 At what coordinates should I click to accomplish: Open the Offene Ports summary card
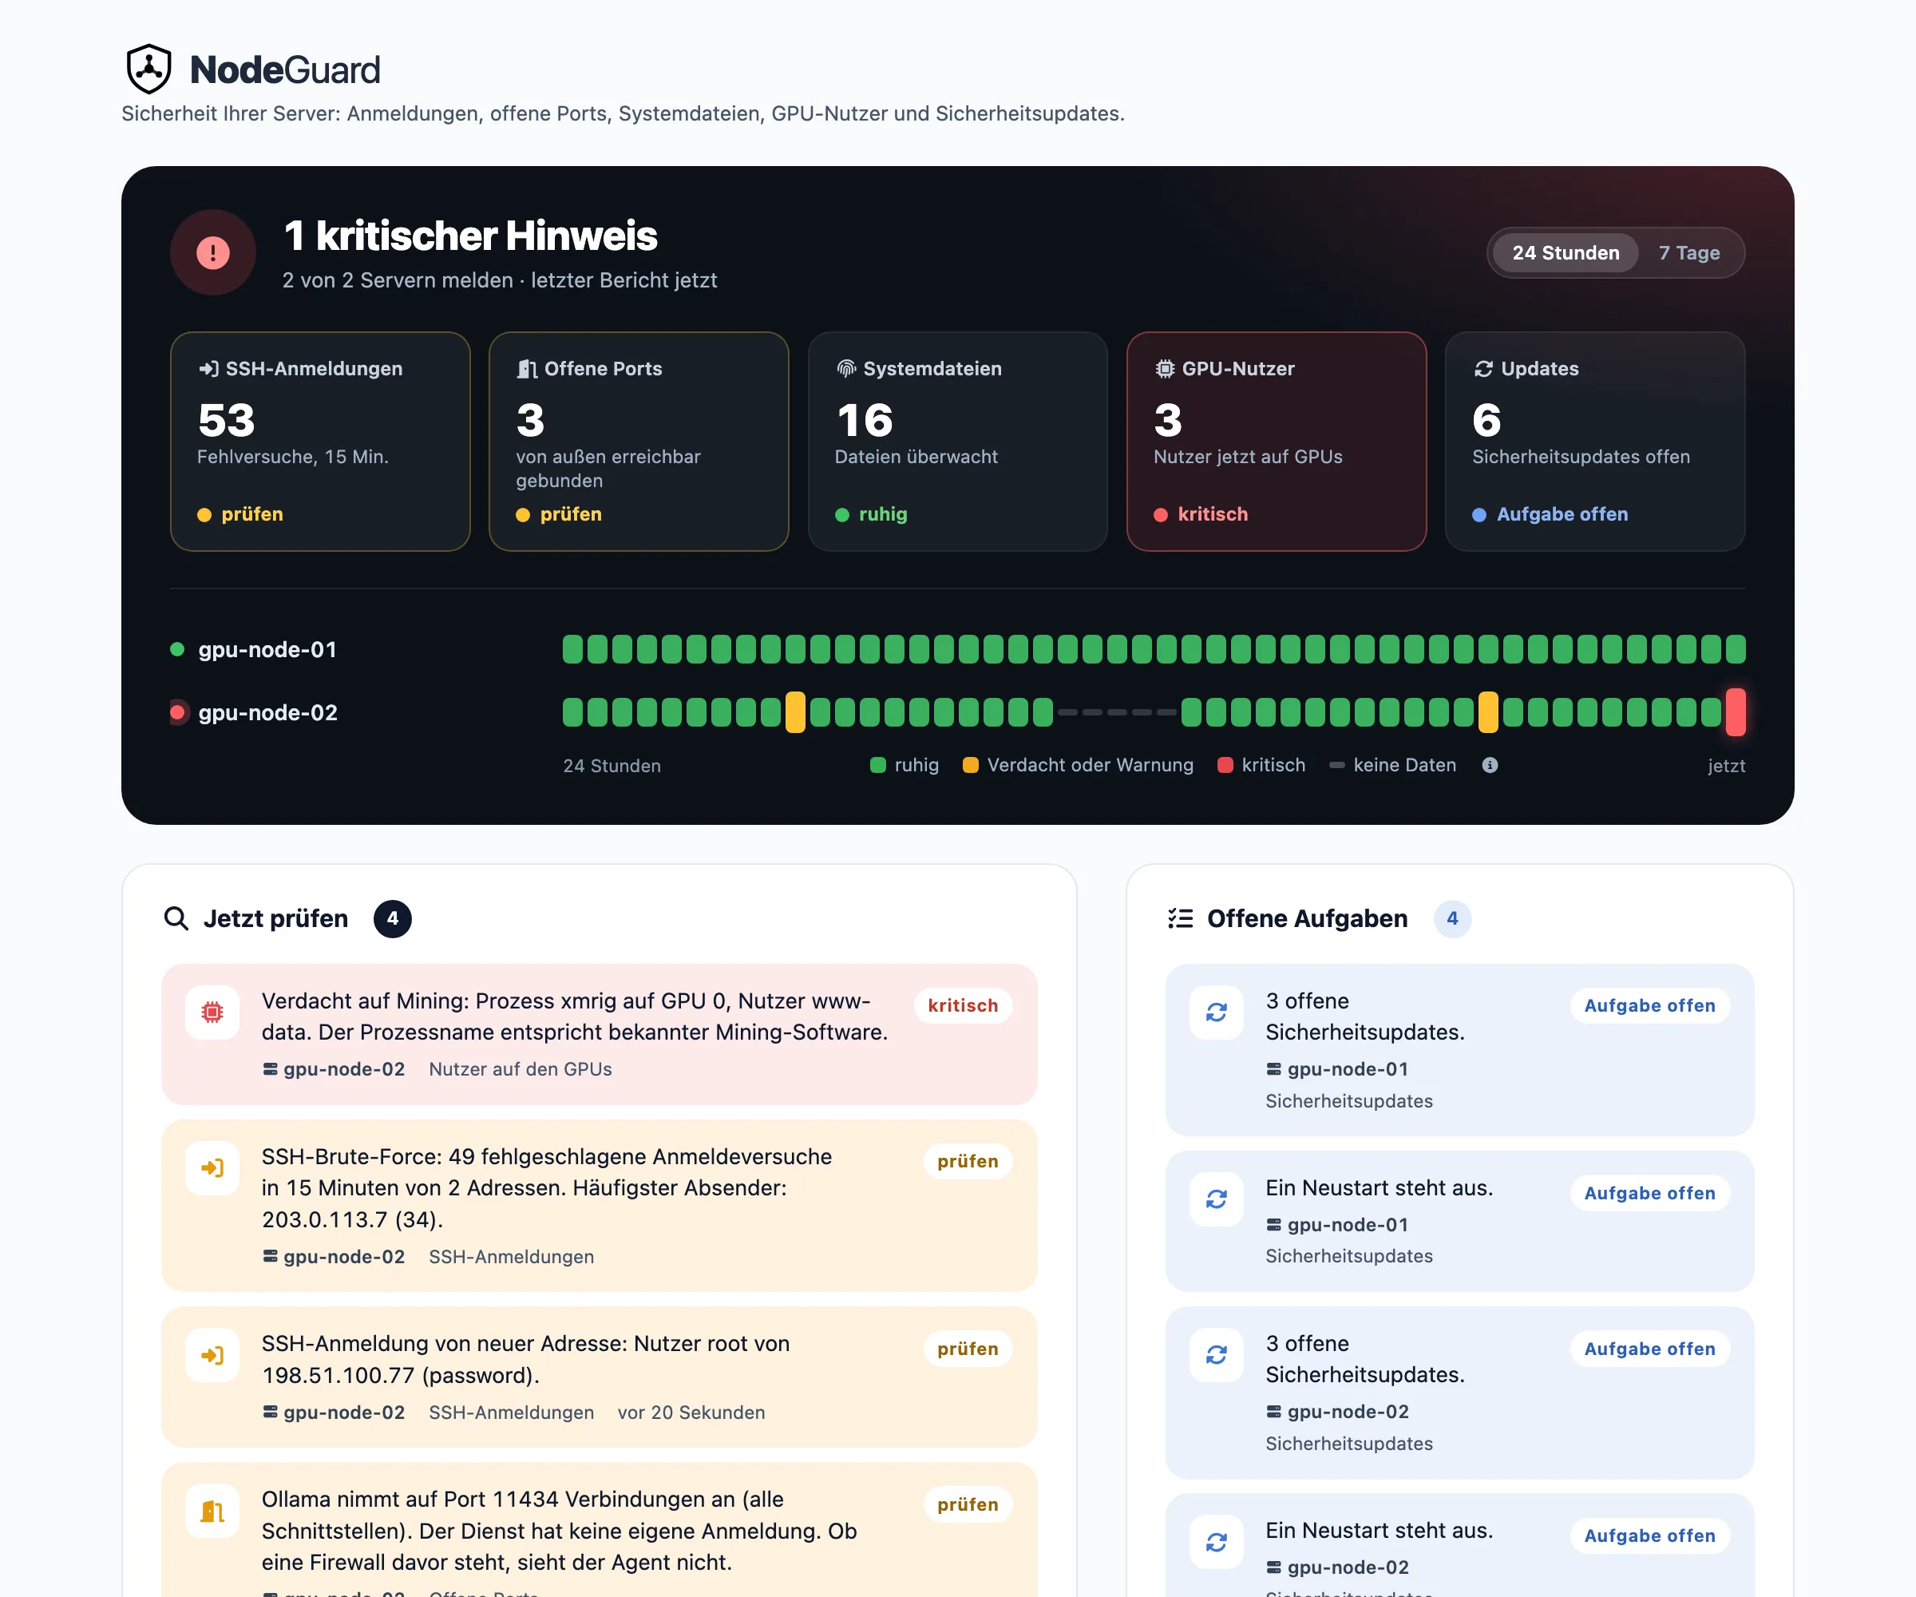pos(639,442)
